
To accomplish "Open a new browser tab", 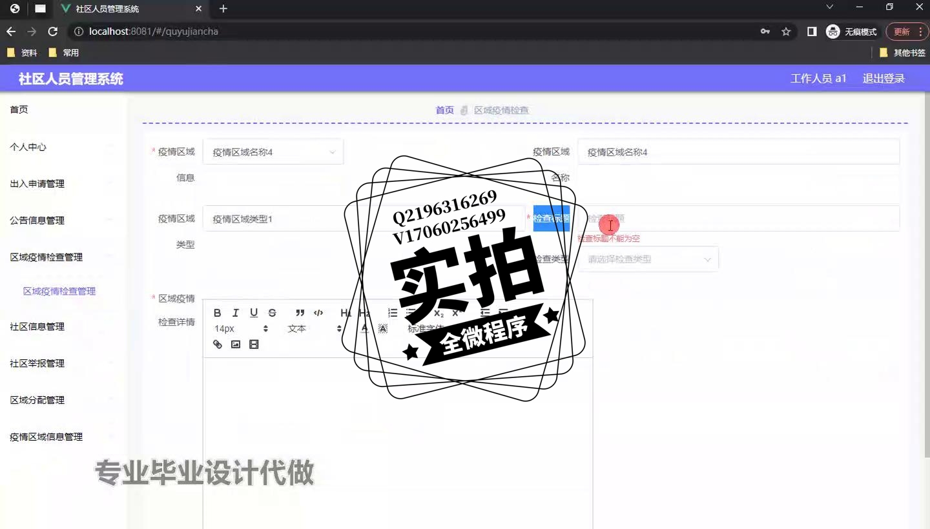I will (223, 9).
